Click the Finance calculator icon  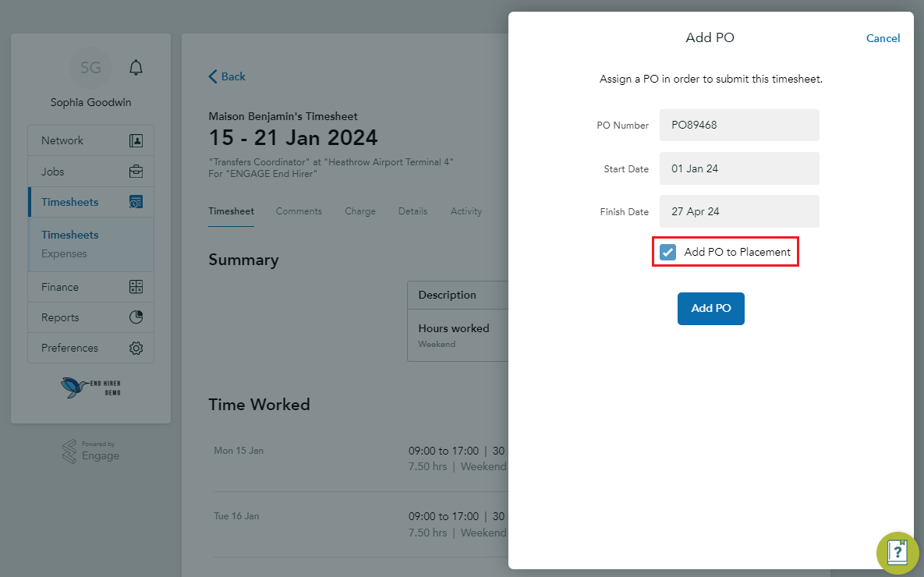136,287
